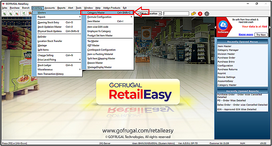Open the Reports menu
The height and width of the screenshot is (146, 272).
coord(61,8)
